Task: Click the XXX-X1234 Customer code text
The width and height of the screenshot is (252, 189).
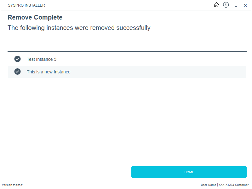Action: 233,185
